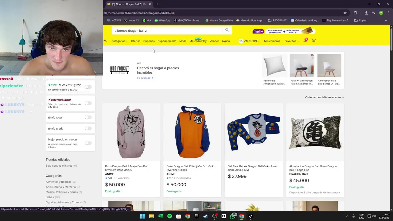Open the Ropita bookmarks folder
Image resolution: width=393 pixels, height=221 pixels.
pyautogui.click(x=360, y=21)
